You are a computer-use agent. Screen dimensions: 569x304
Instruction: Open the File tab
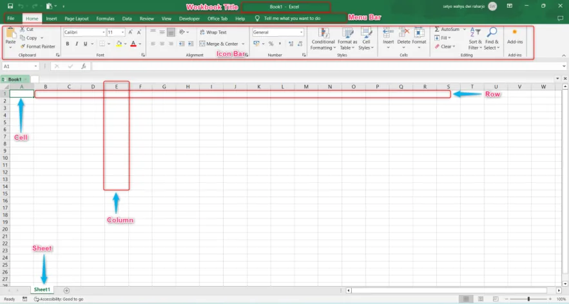click(11, 18)
